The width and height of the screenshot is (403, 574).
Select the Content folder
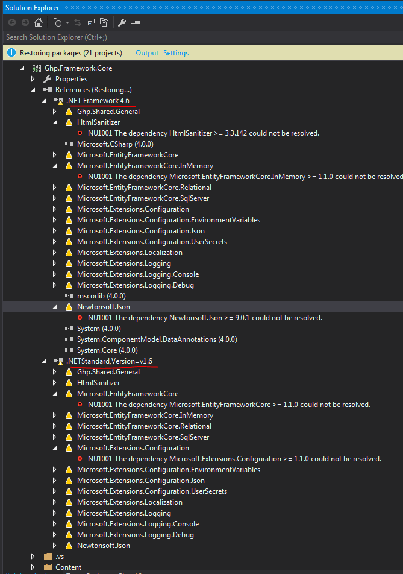[x=68, y=567]
